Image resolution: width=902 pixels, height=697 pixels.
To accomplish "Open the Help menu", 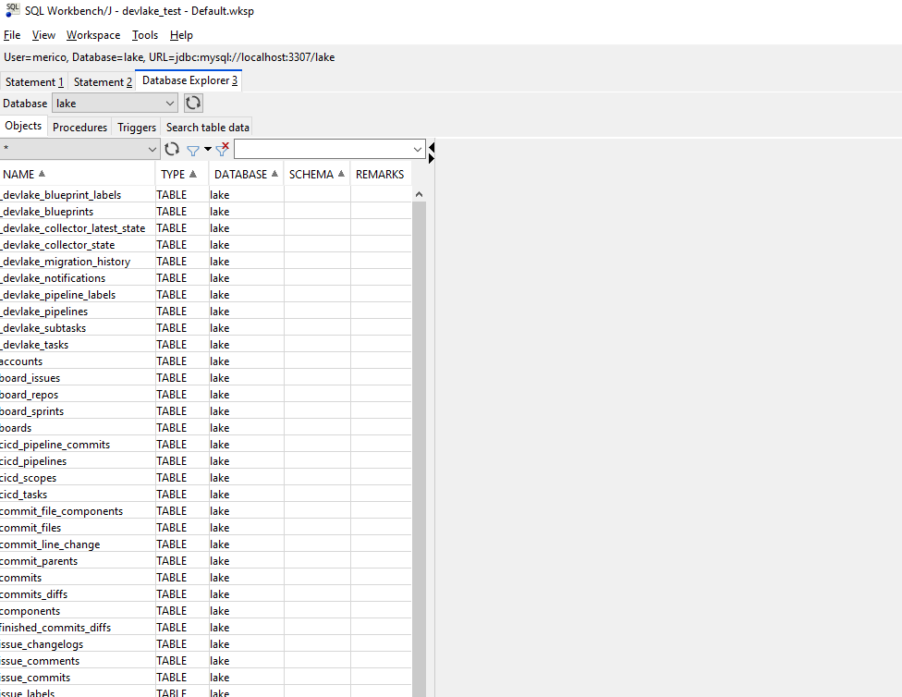I will point(181,35).
